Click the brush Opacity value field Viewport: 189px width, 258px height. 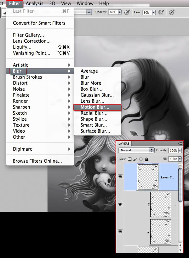[x=113, y=12]
